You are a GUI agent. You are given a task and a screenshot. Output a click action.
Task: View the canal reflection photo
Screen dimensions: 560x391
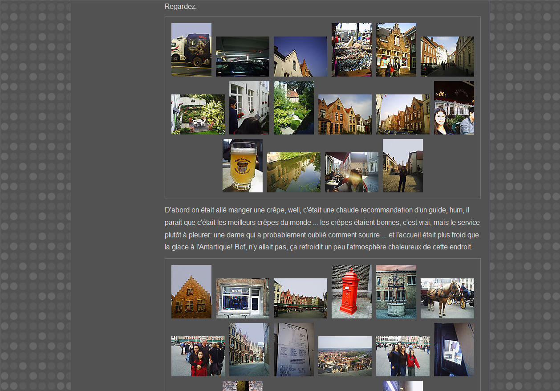[x=294, y=172]
